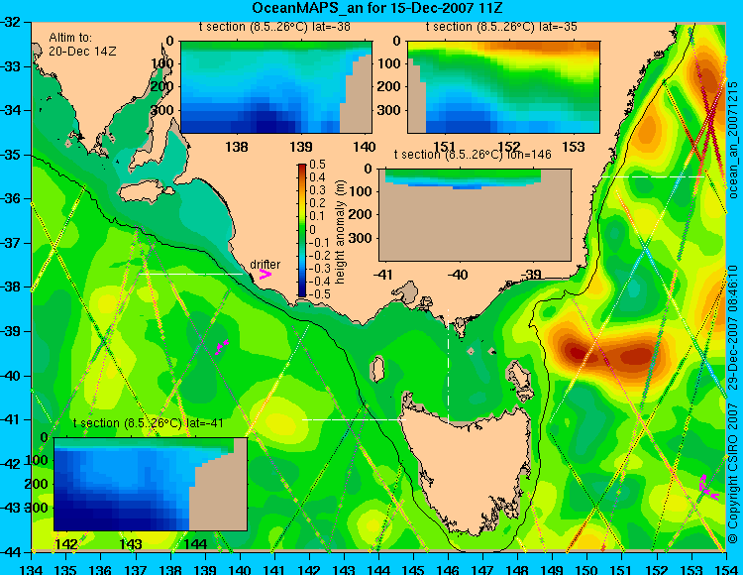Click the 't section (8.5..26°C) lon=146' heading
Screen dimensions: 743x575
coord(473,155)
